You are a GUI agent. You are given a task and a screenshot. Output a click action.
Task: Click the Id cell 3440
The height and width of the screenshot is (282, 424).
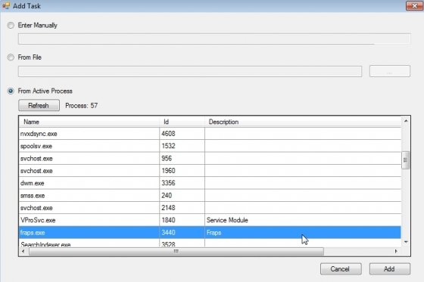tap(182, 233)
